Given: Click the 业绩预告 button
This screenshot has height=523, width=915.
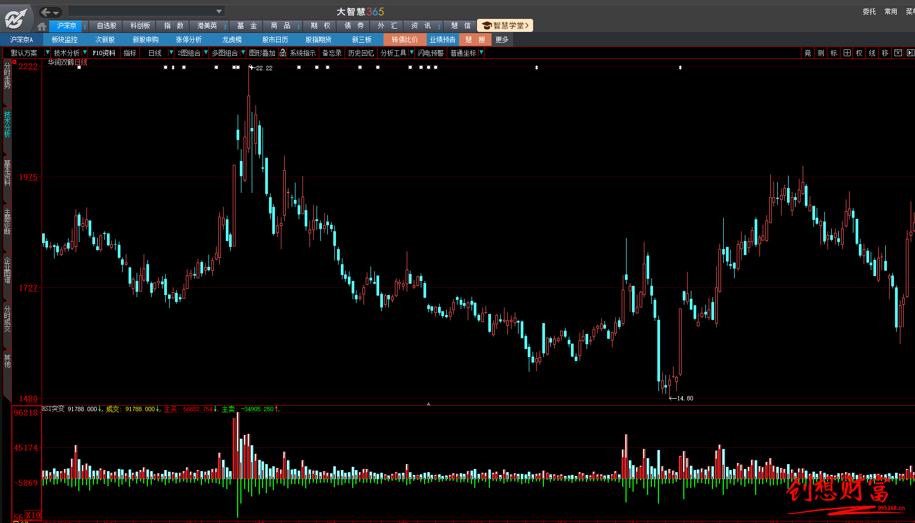Looking at the screenshot, I should [442, 39].
